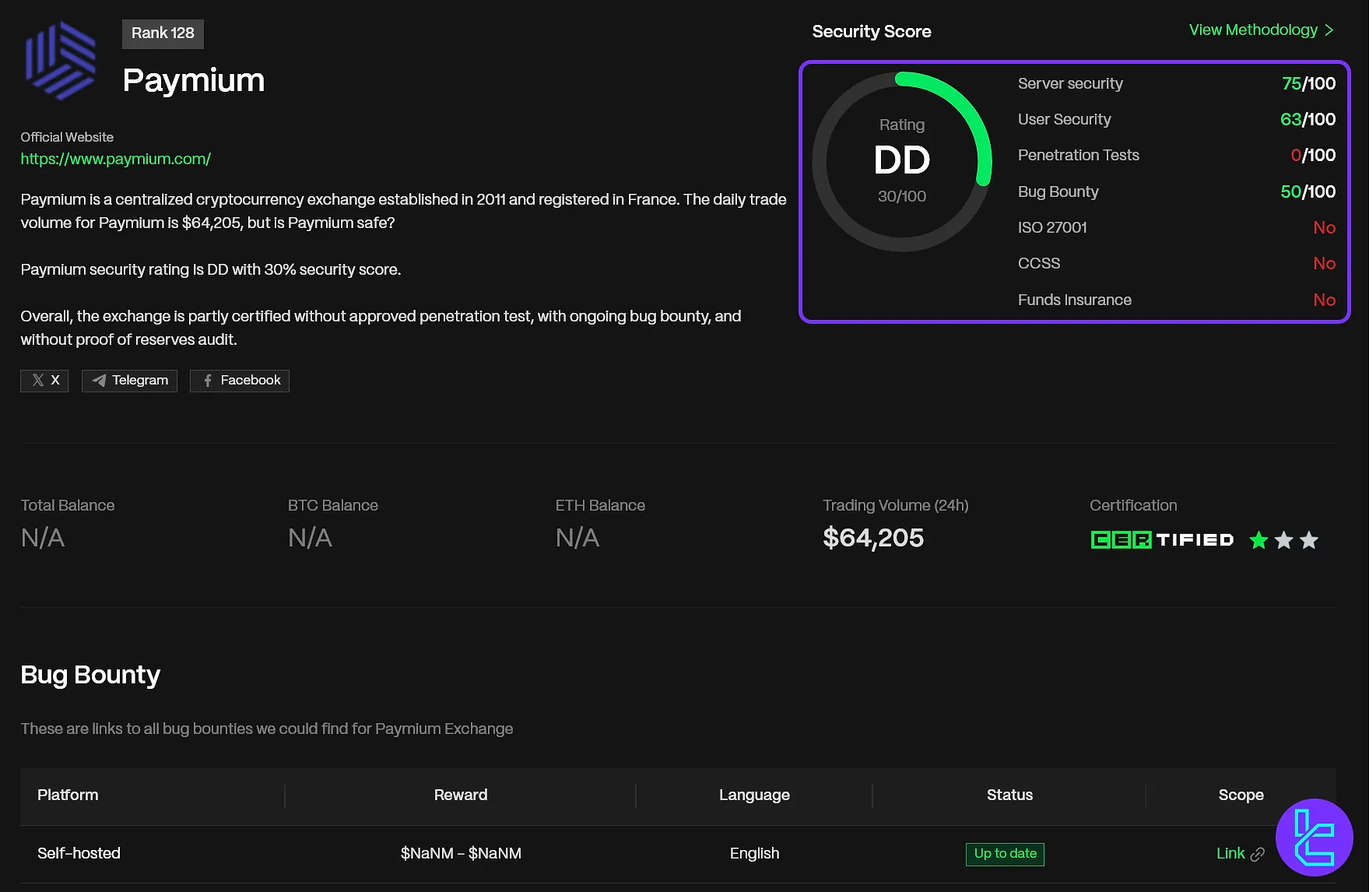
Task: Toggle the Funds Insurance status
Action: (x=1325, y=300)
